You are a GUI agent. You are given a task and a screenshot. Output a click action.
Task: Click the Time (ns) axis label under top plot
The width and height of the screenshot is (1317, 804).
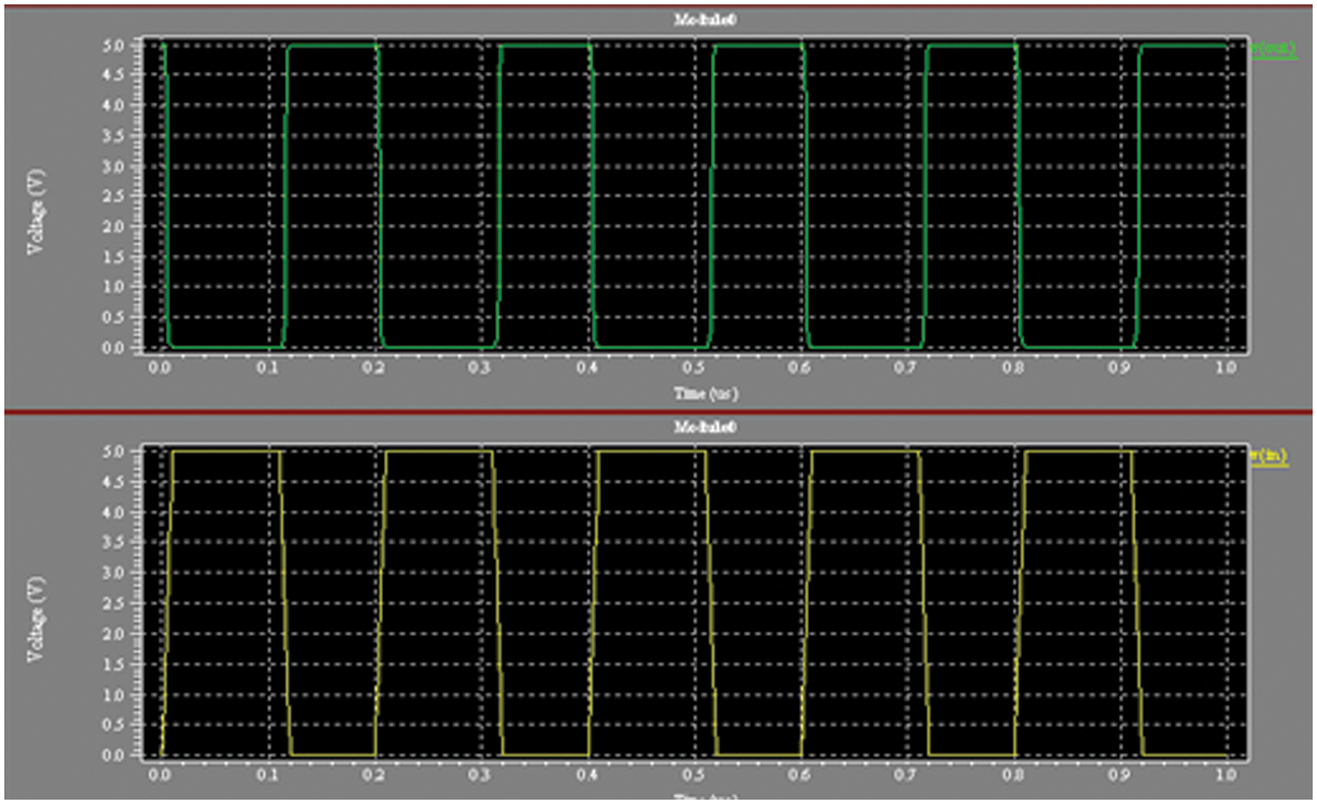(x=705, y=393)
